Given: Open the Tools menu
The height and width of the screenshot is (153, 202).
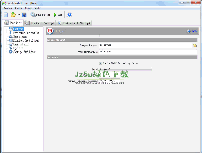Looking at the screenshot, I should point(28,9).
